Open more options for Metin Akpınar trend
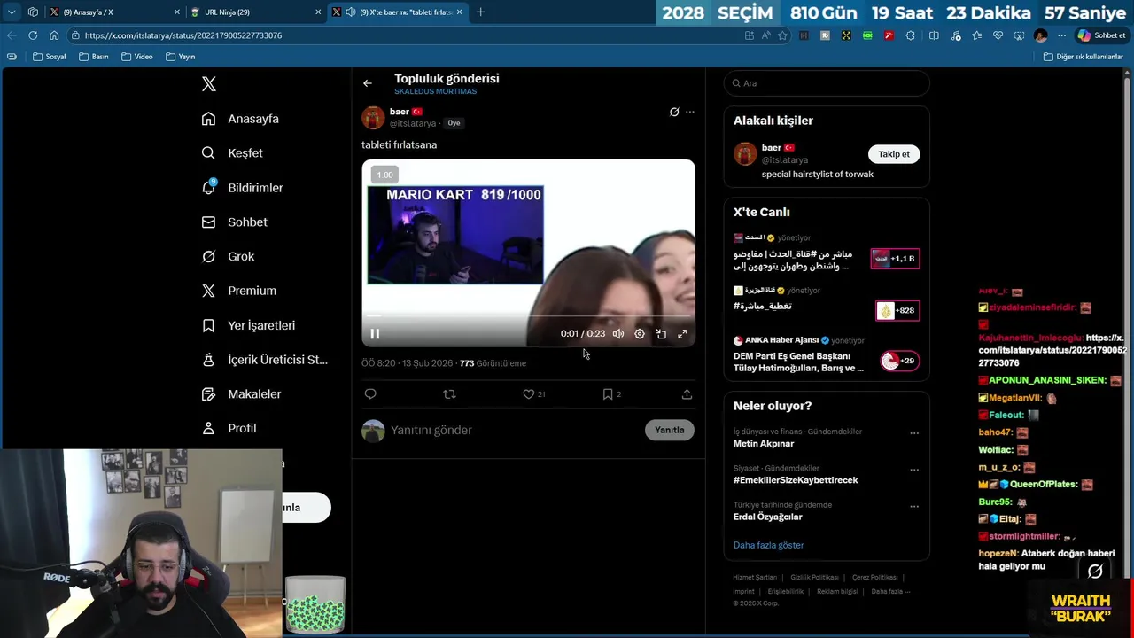This screenshot has width=1134, height=638. pyautogui.click(x=914, y=433)
